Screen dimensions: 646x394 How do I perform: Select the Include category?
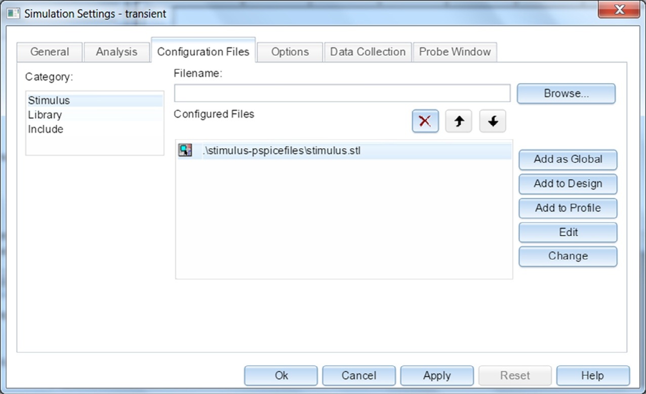click(46, 129)
